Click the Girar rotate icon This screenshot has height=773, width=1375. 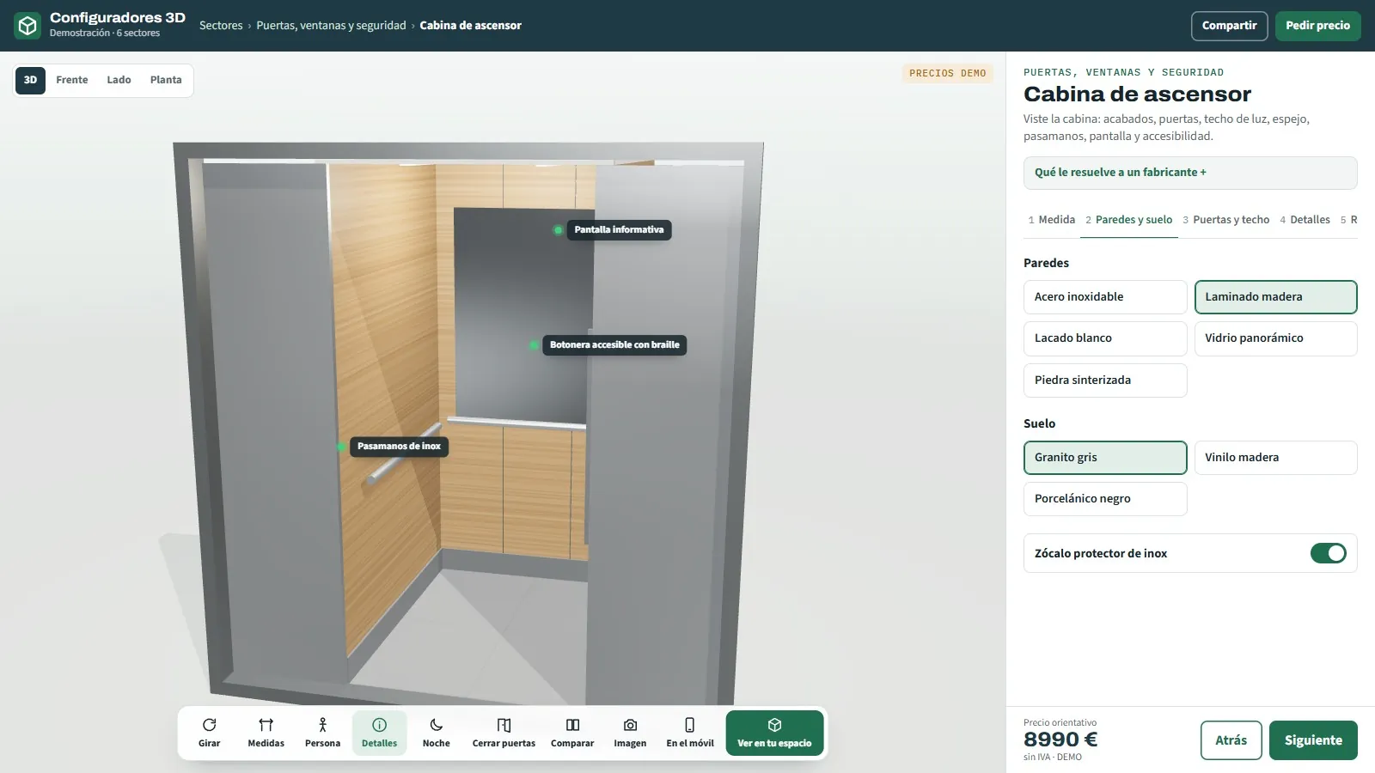[x=209, y=725]
